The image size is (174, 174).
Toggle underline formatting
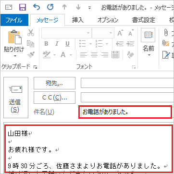[68, 44]
